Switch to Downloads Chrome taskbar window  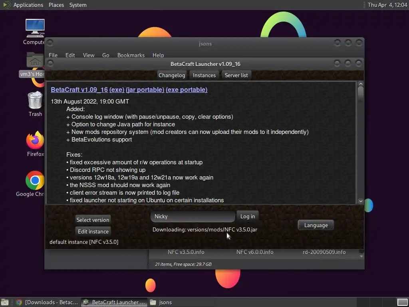(x=47, y=302)
